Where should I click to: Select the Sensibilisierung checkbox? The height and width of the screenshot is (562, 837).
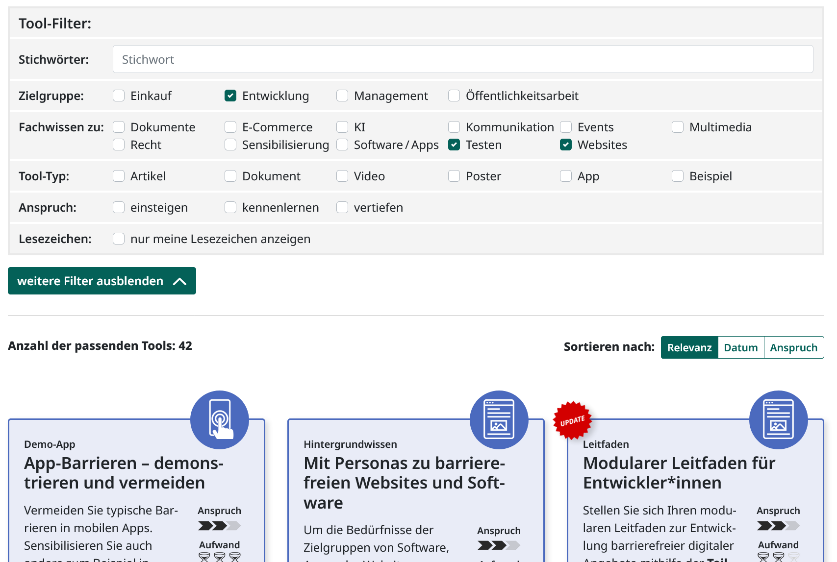[x=230, y=145]
